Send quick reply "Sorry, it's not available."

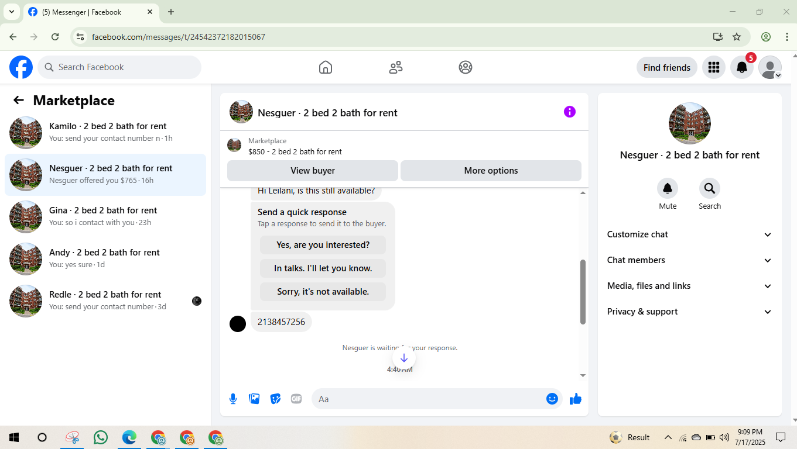coord(323,292)
